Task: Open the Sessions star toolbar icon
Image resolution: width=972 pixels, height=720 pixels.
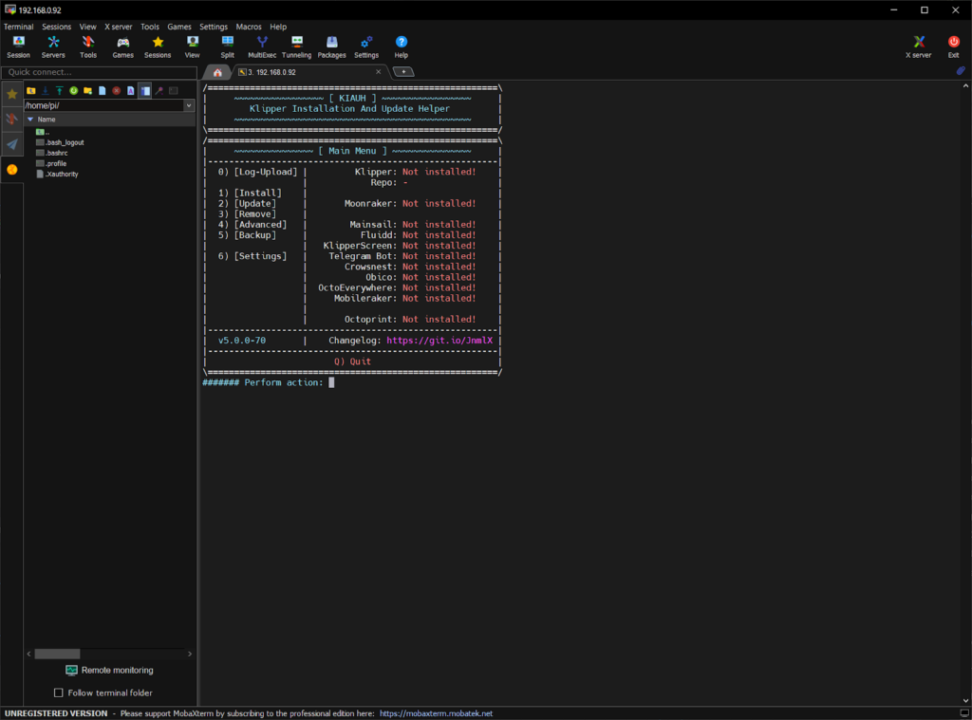Action: (x=158, y=46)
